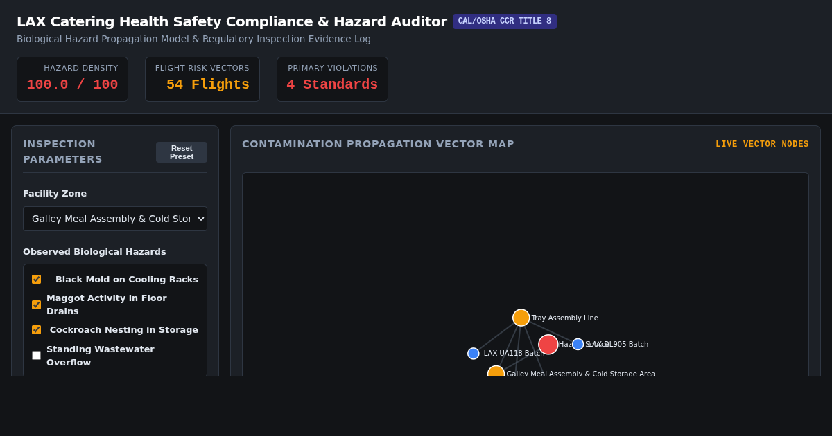
Task: Click the Flight Risk Vectors card
Action: tap(202, 79)
